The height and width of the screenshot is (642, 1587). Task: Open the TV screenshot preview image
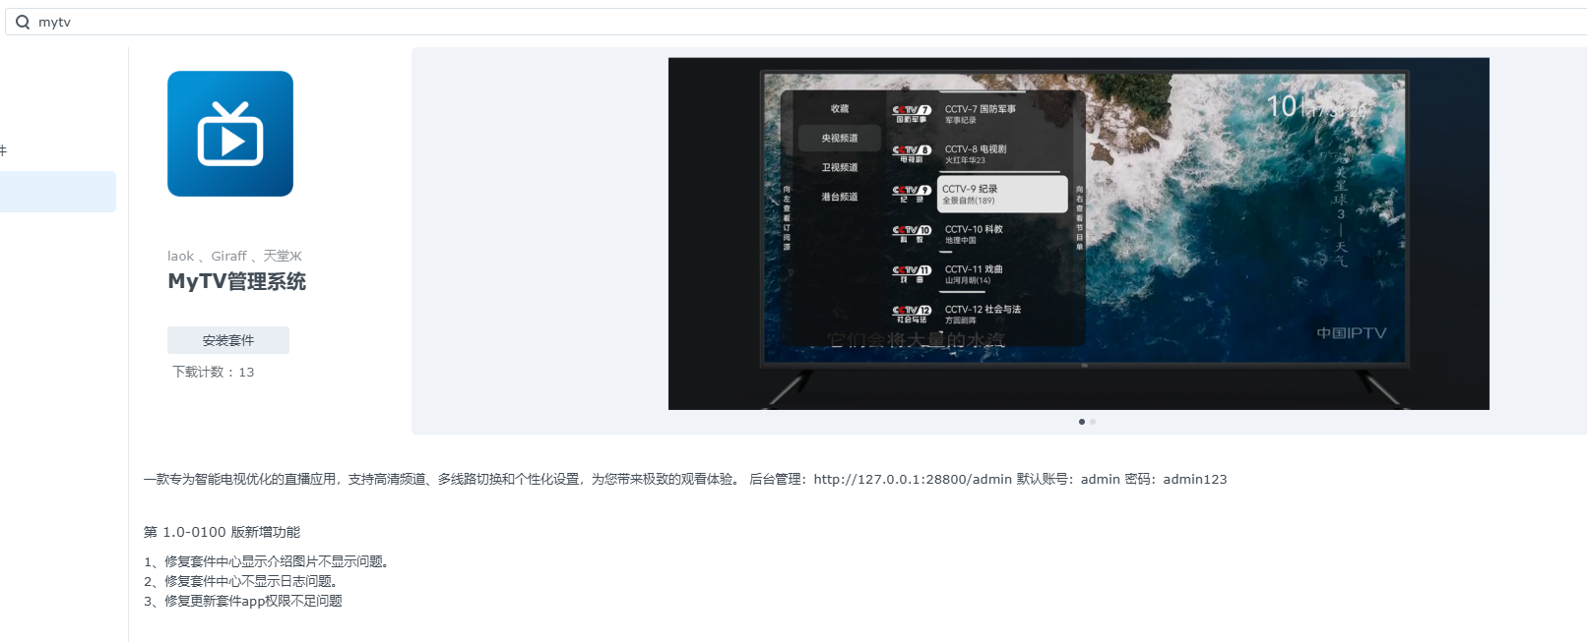point(1078,234)
